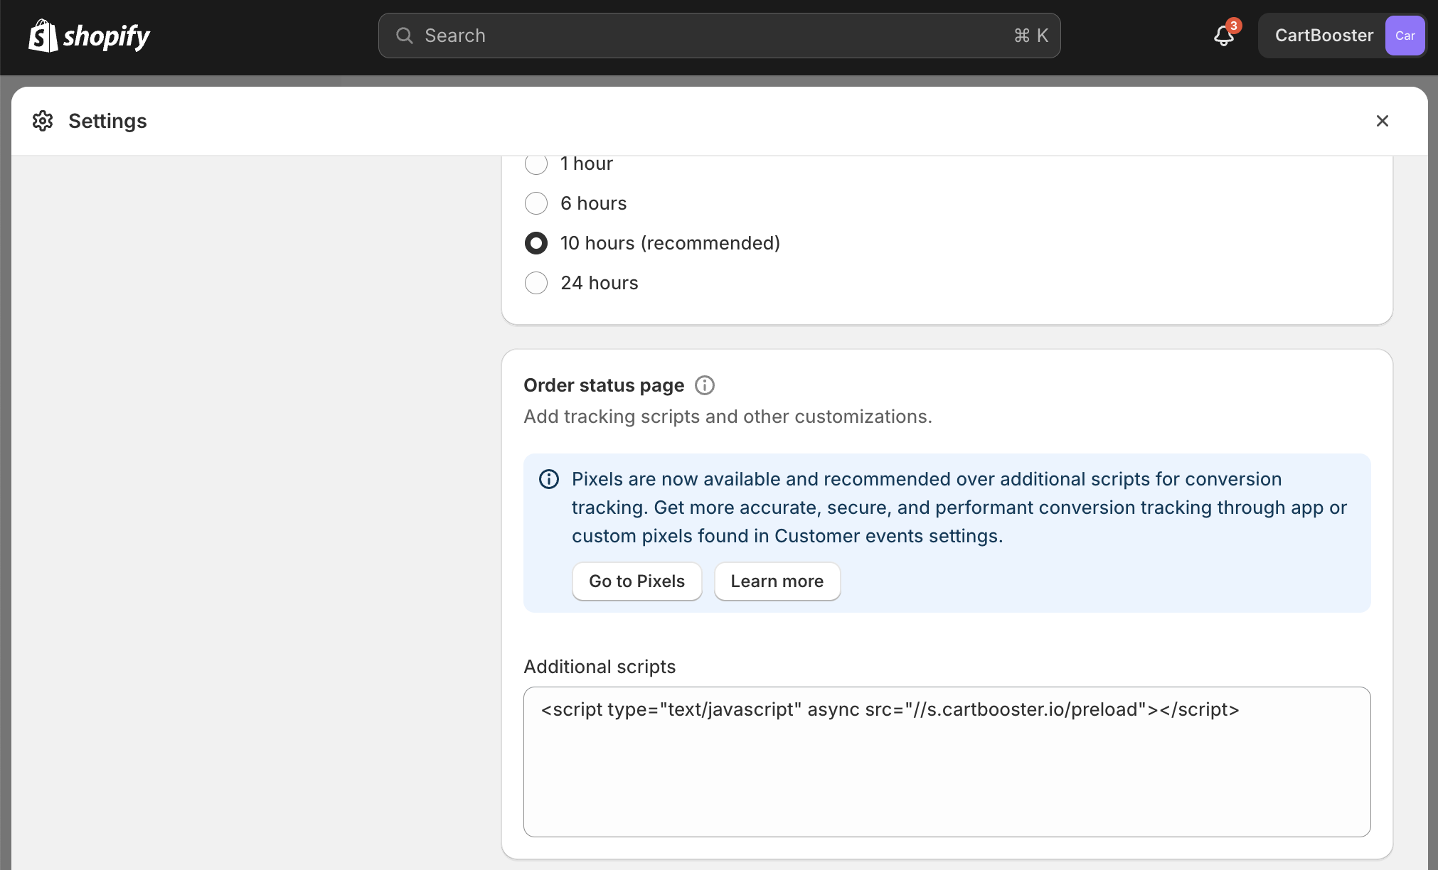Close the Settings dialog
This screenshot has width=1438, height=870.
coord(1383,121)
